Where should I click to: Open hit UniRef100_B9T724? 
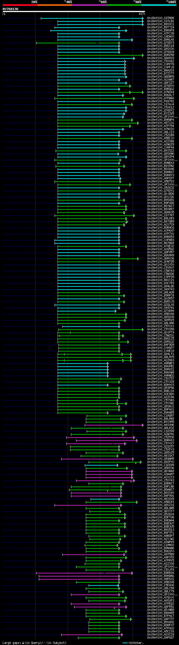coord(161,27)
